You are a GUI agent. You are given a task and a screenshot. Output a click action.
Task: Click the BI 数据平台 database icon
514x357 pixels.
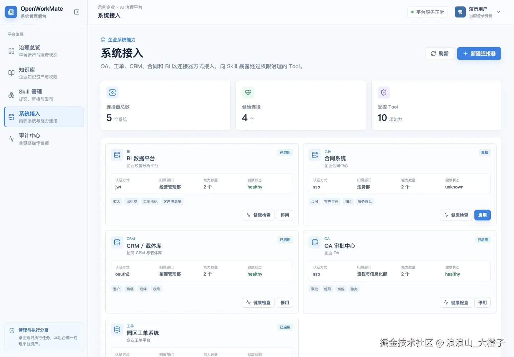(x=117, y=155)
